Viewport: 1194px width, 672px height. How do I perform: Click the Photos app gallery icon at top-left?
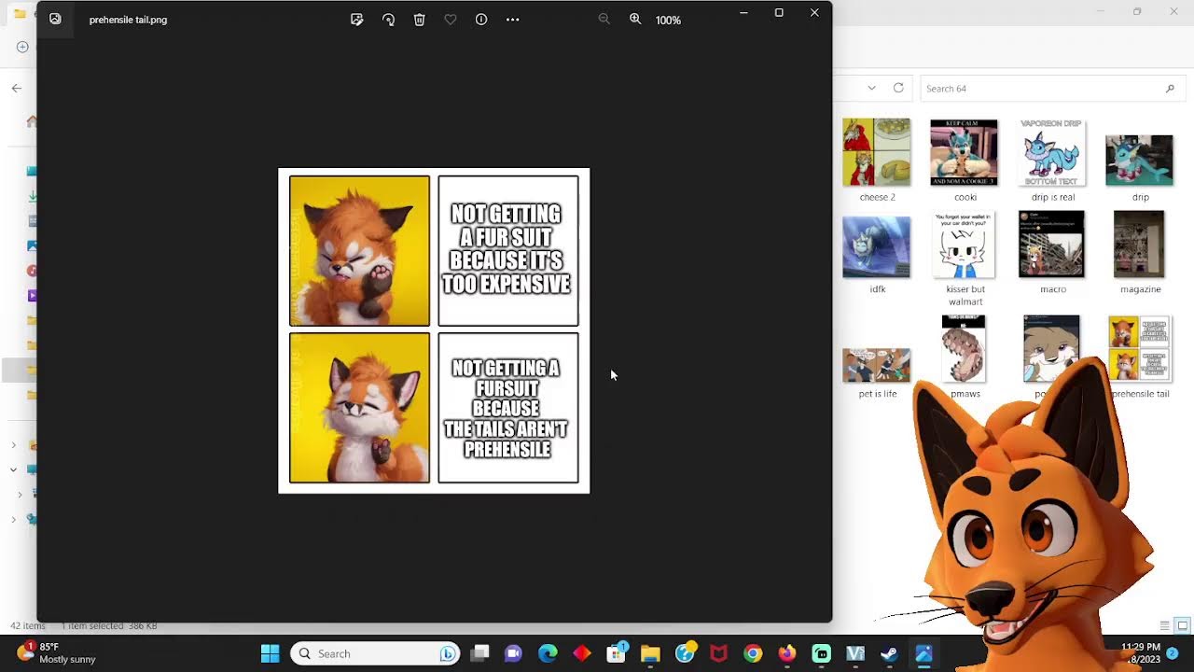tap(55, 19)
